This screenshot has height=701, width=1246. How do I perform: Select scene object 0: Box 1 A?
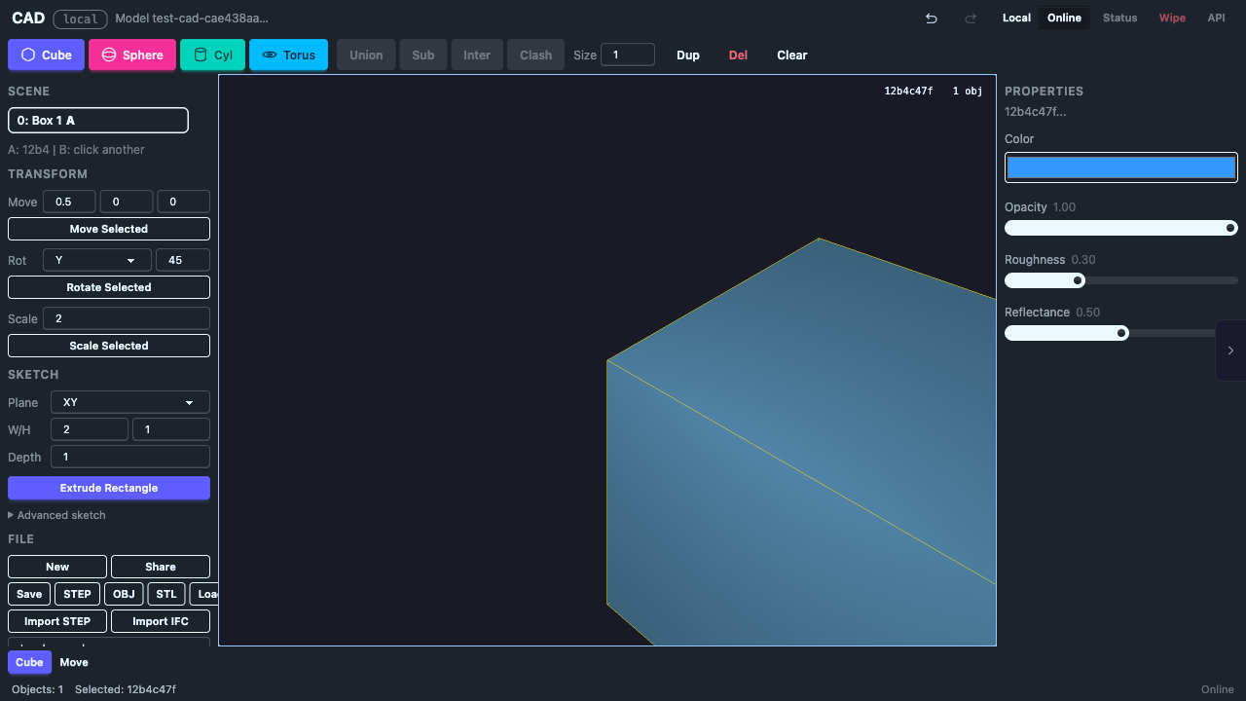point(97,120)
